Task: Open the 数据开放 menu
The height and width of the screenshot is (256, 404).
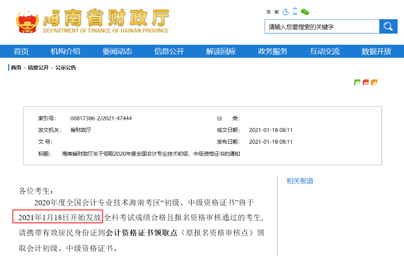Action: pyautogui.click(x=377, y=51)
